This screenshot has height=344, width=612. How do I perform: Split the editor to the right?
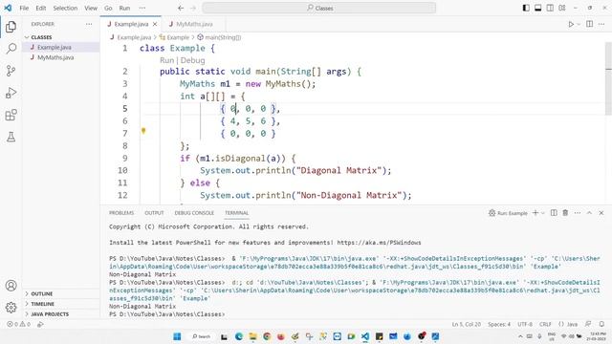click(589, 24)
